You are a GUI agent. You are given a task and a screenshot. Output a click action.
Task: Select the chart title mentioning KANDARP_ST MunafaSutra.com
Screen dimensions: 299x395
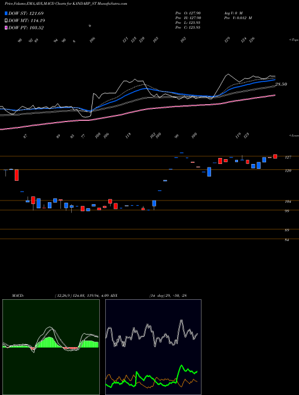pos(66,4)
